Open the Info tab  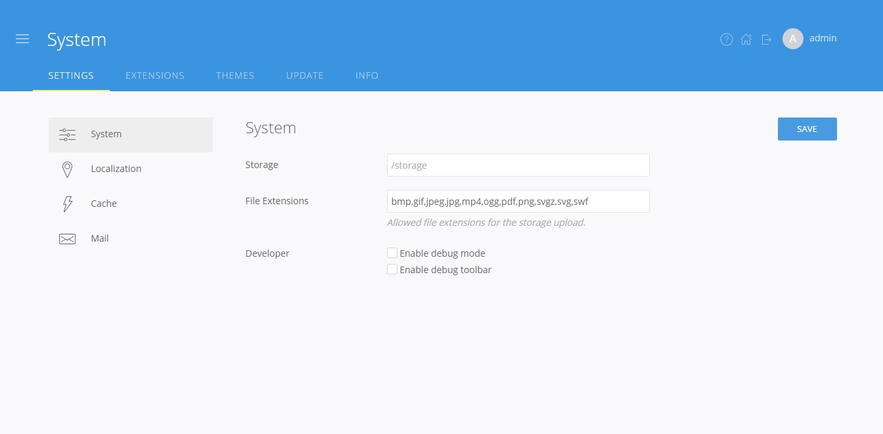[x=367, y=76]
